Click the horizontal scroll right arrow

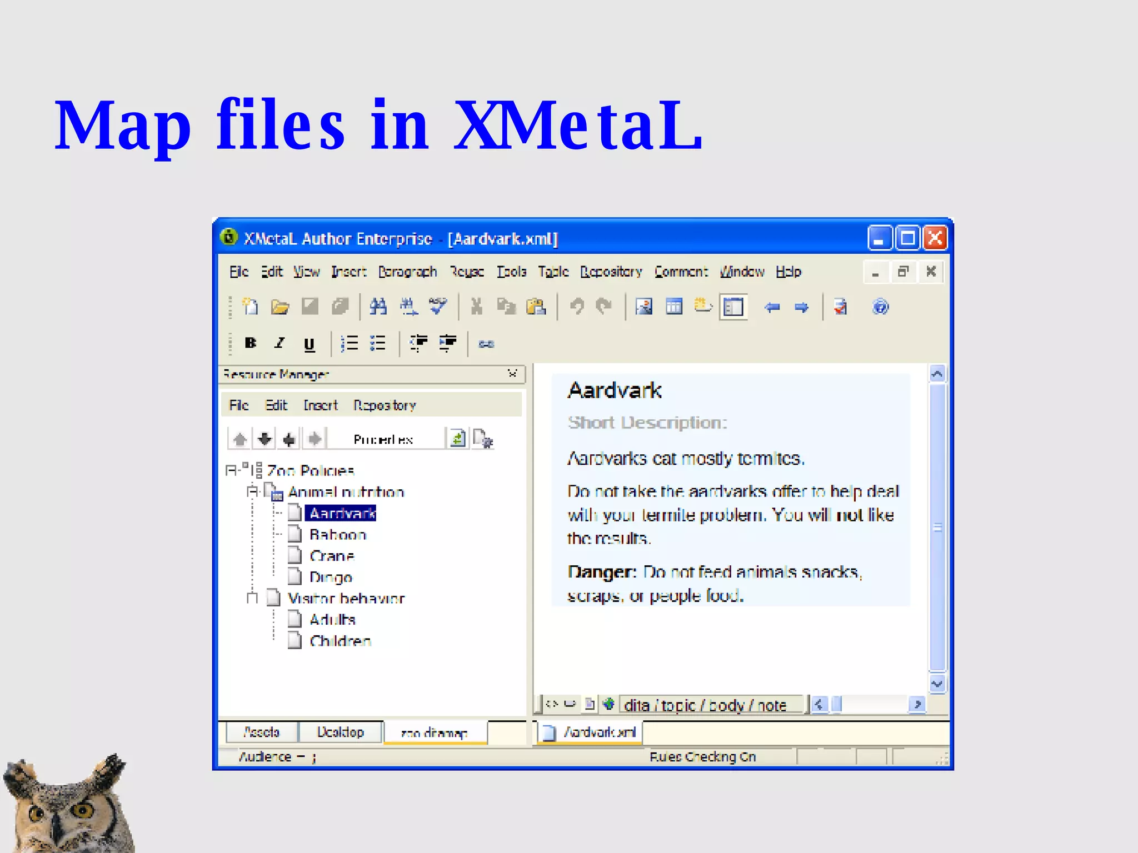point(917,705)
